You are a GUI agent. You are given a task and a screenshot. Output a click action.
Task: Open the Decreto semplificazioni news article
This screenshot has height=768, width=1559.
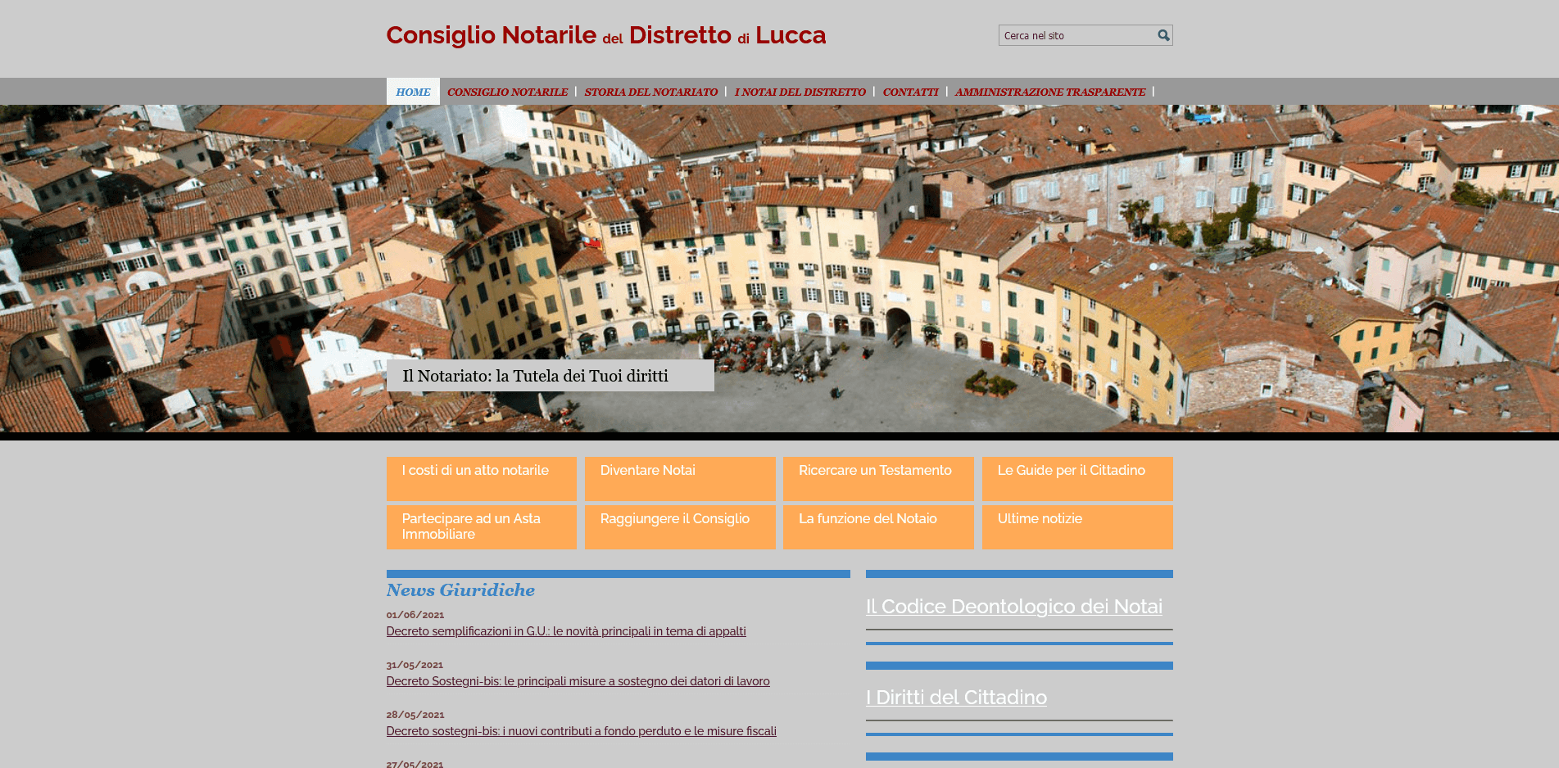point(565,631)
